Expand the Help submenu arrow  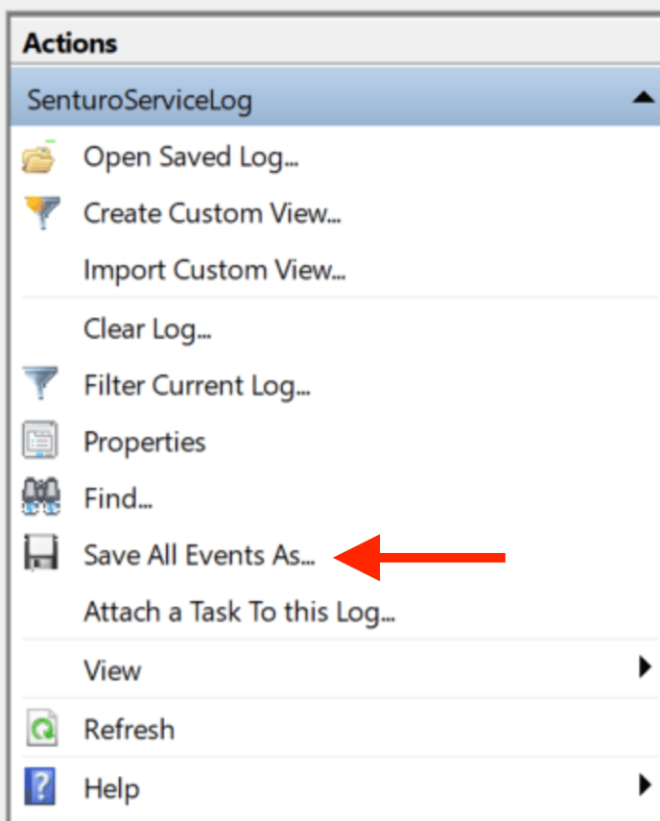click(645, 785)
